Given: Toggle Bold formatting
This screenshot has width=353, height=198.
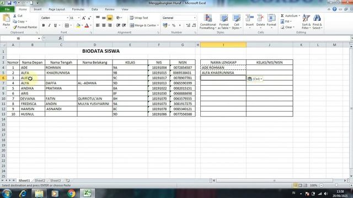Looking at the screenshot, I should point(44,25).
